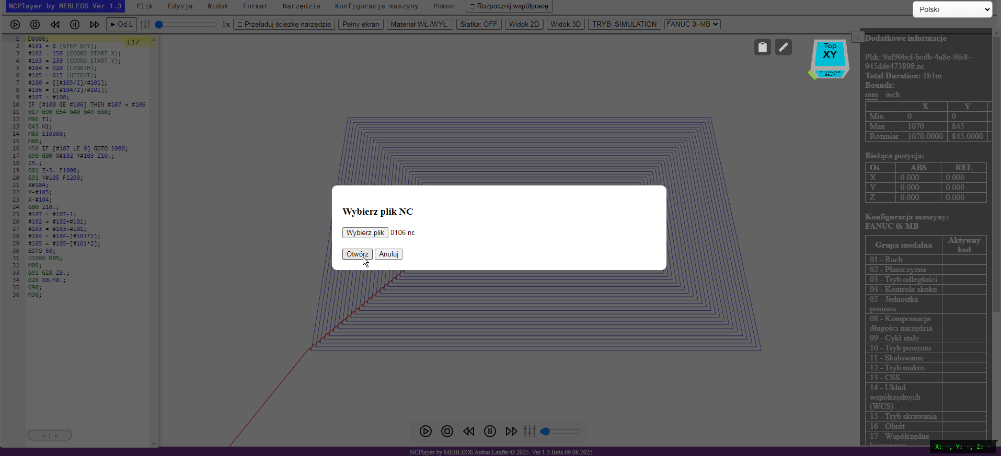Toggle 'Materiał WŁ./WYŁ.' button

click(420, 25)
